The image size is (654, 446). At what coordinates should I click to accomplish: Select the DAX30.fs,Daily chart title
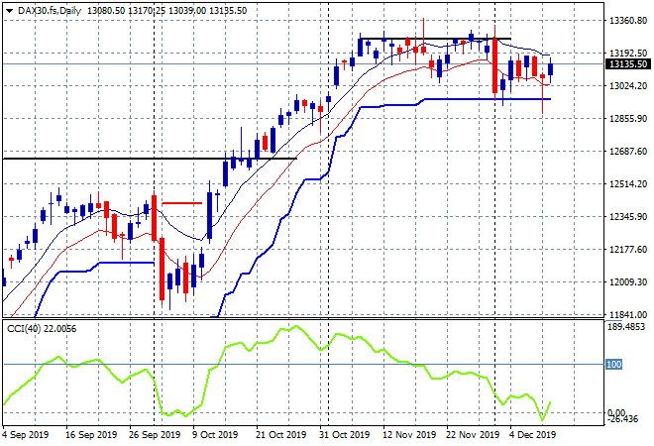point(50,11)
